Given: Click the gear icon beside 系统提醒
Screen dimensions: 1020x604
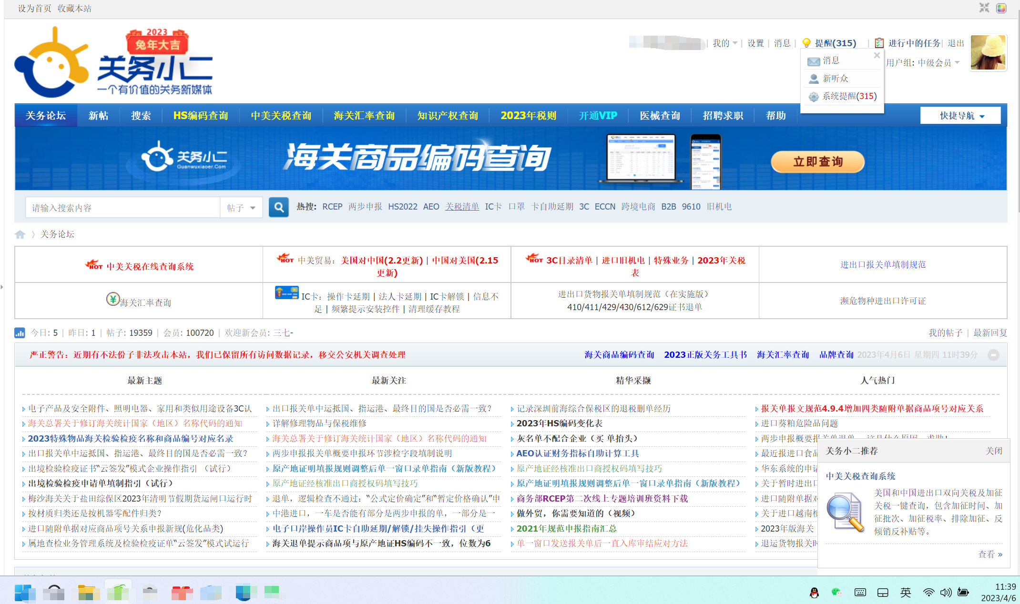Looking at the screenshot, I should (814, 97).
